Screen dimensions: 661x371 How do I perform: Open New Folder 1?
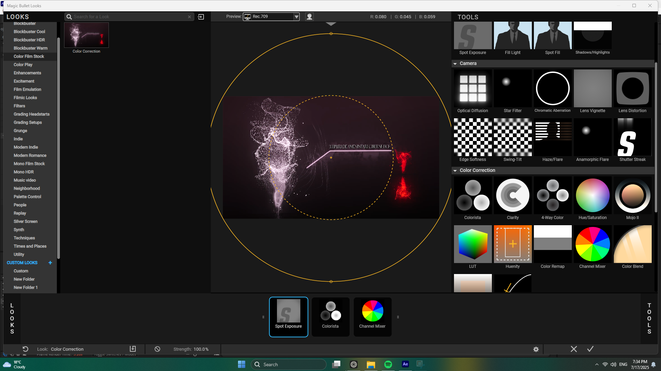tap(25, 287)
